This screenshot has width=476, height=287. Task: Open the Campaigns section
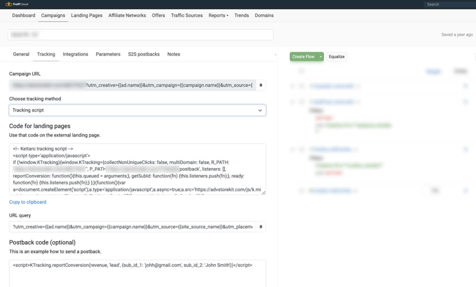[x=53, y=15]
